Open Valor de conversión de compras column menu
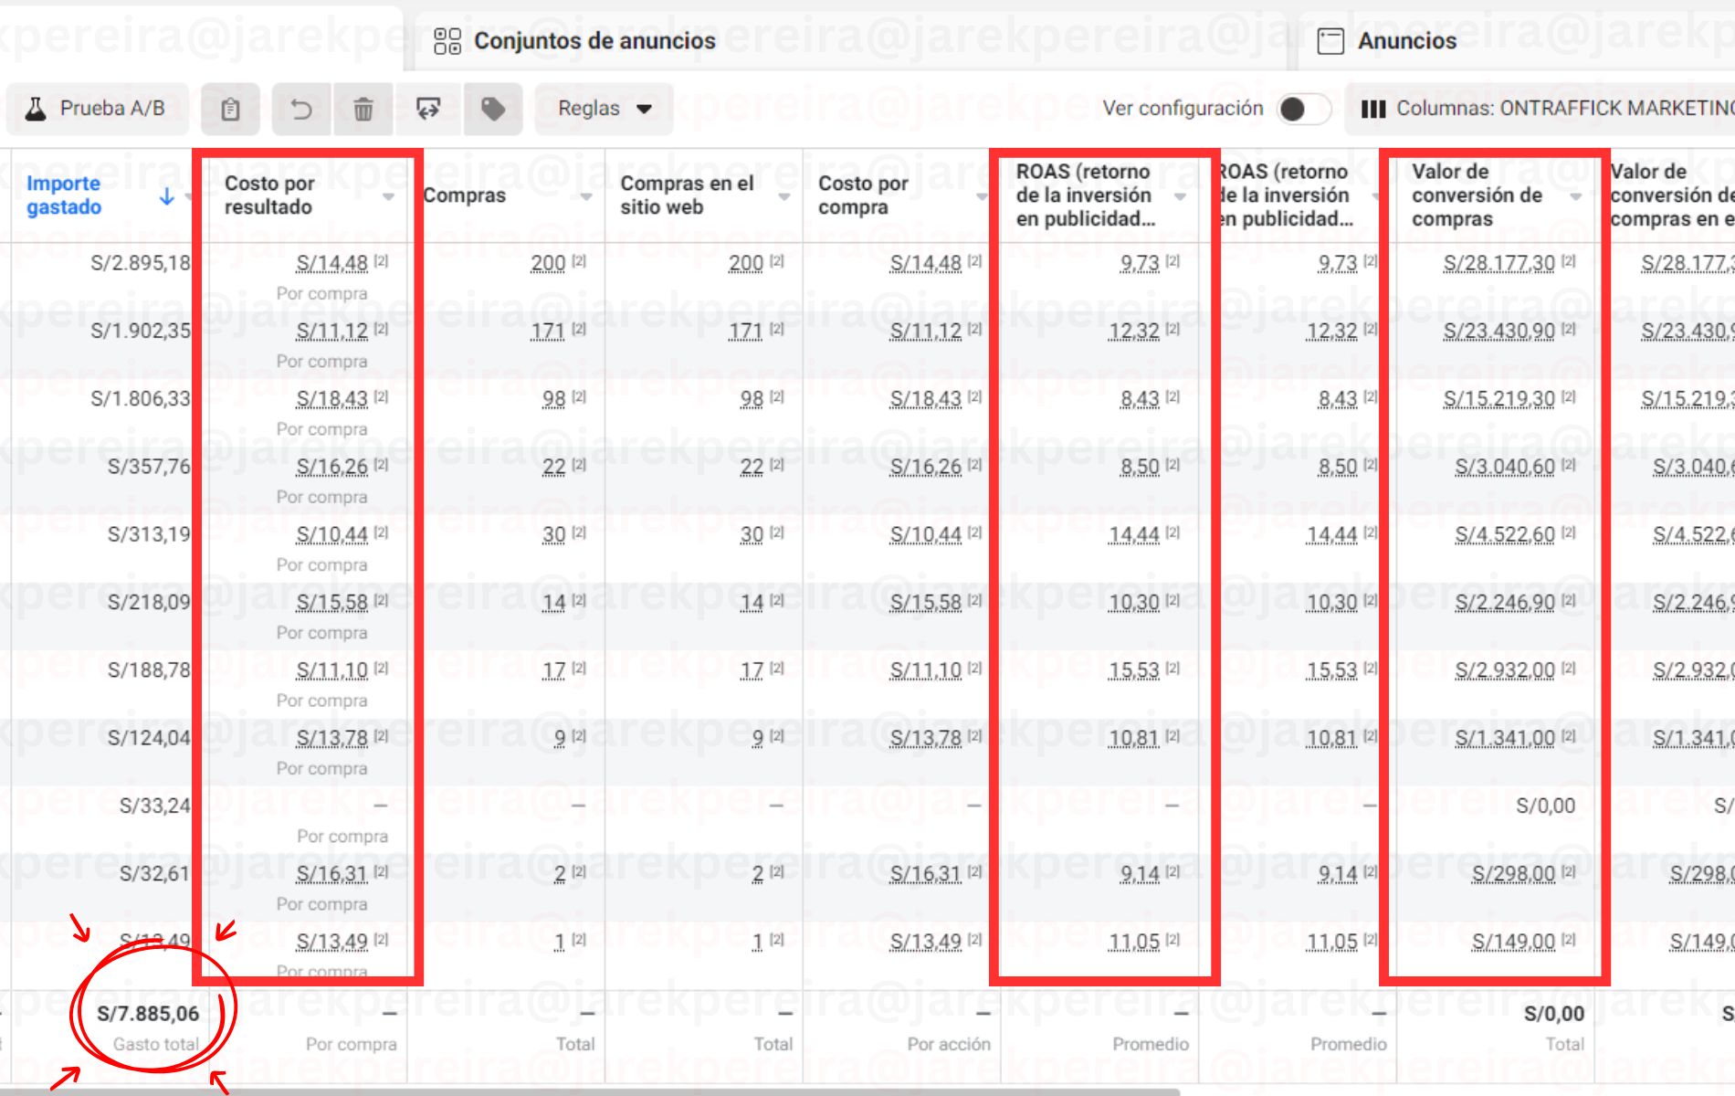1735x1096 pixels. (x=1575, y=196)
